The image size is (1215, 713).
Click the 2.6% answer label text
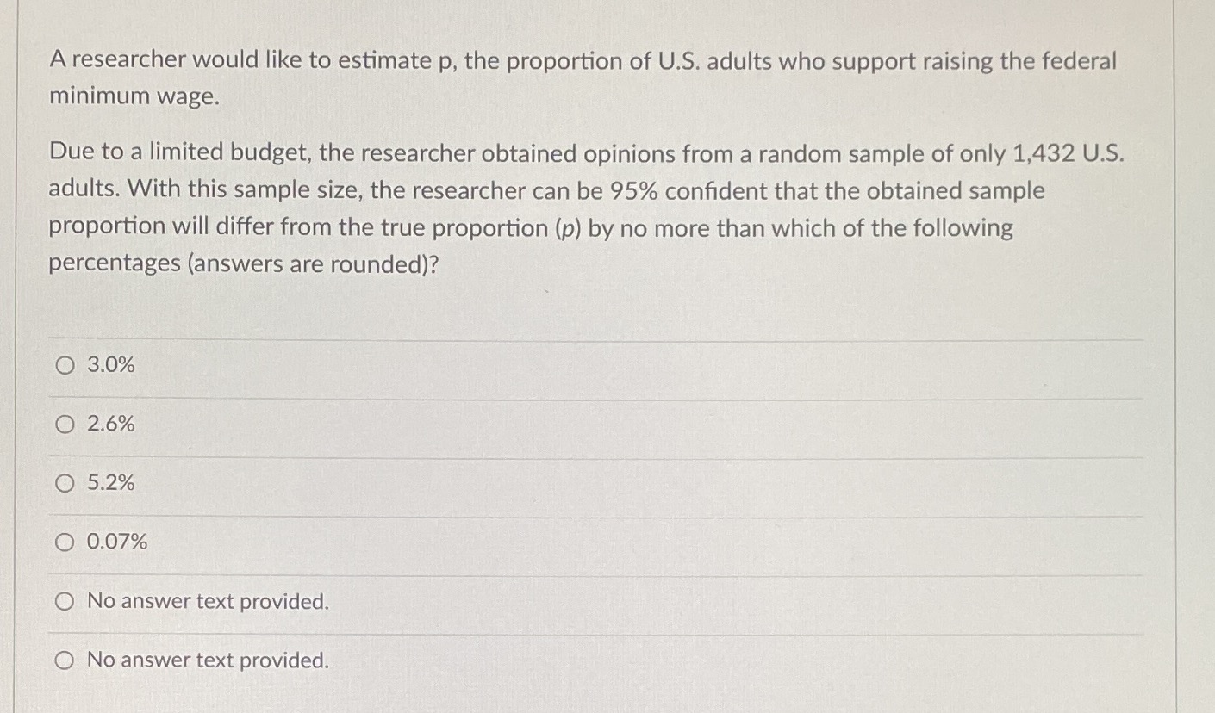[x=110, y=424]
